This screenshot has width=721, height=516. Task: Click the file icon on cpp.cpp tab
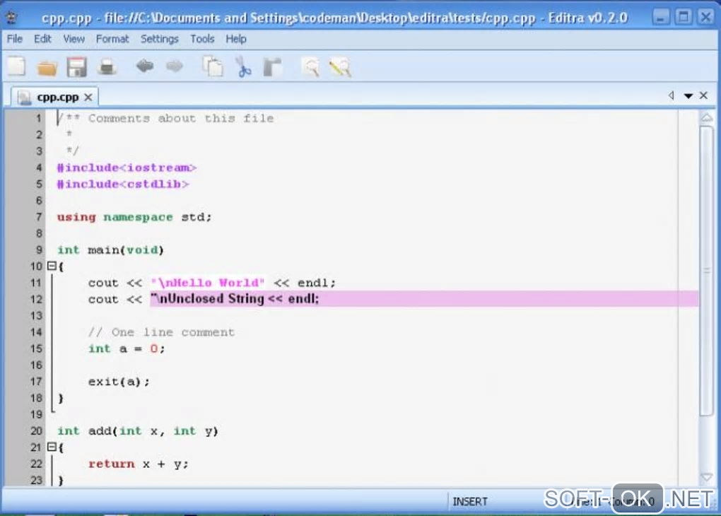coord(23,97)
